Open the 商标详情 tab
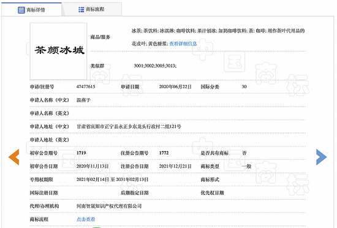Viewport: 337px width, 228px height. [31, 10]
